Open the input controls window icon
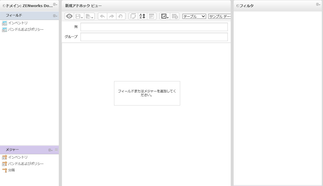 click(151, 16)
